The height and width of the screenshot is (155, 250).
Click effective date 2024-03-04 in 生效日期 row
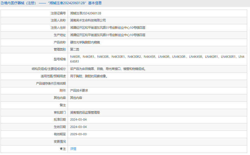pos(78,127)
